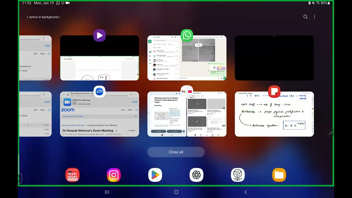Open the blank black recent app card
Screen dimensions: 352x198
coord(274,58)
